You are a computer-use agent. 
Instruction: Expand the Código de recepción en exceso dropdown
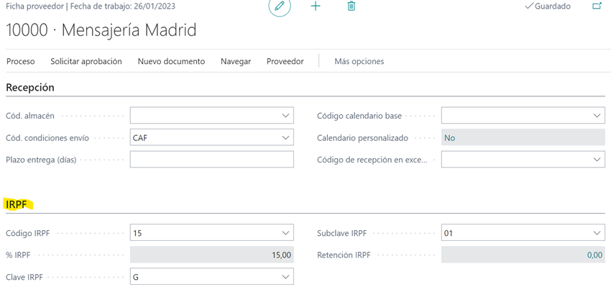(597, 160)
